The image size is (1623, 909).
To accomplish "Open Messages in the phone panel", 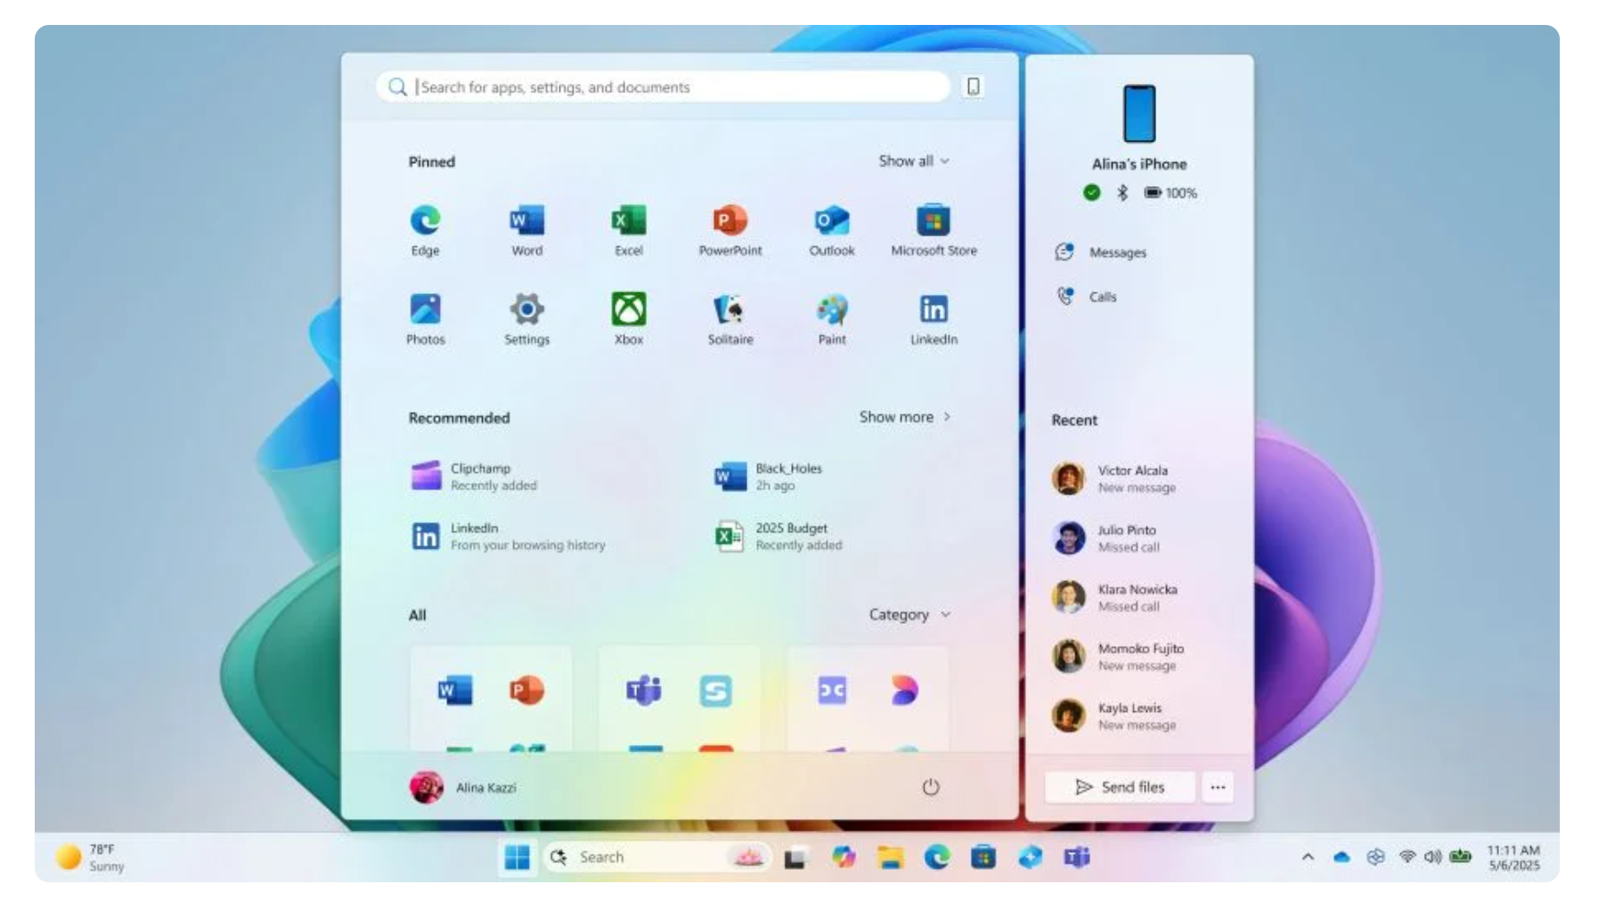I will click(x=1101, y=252).
